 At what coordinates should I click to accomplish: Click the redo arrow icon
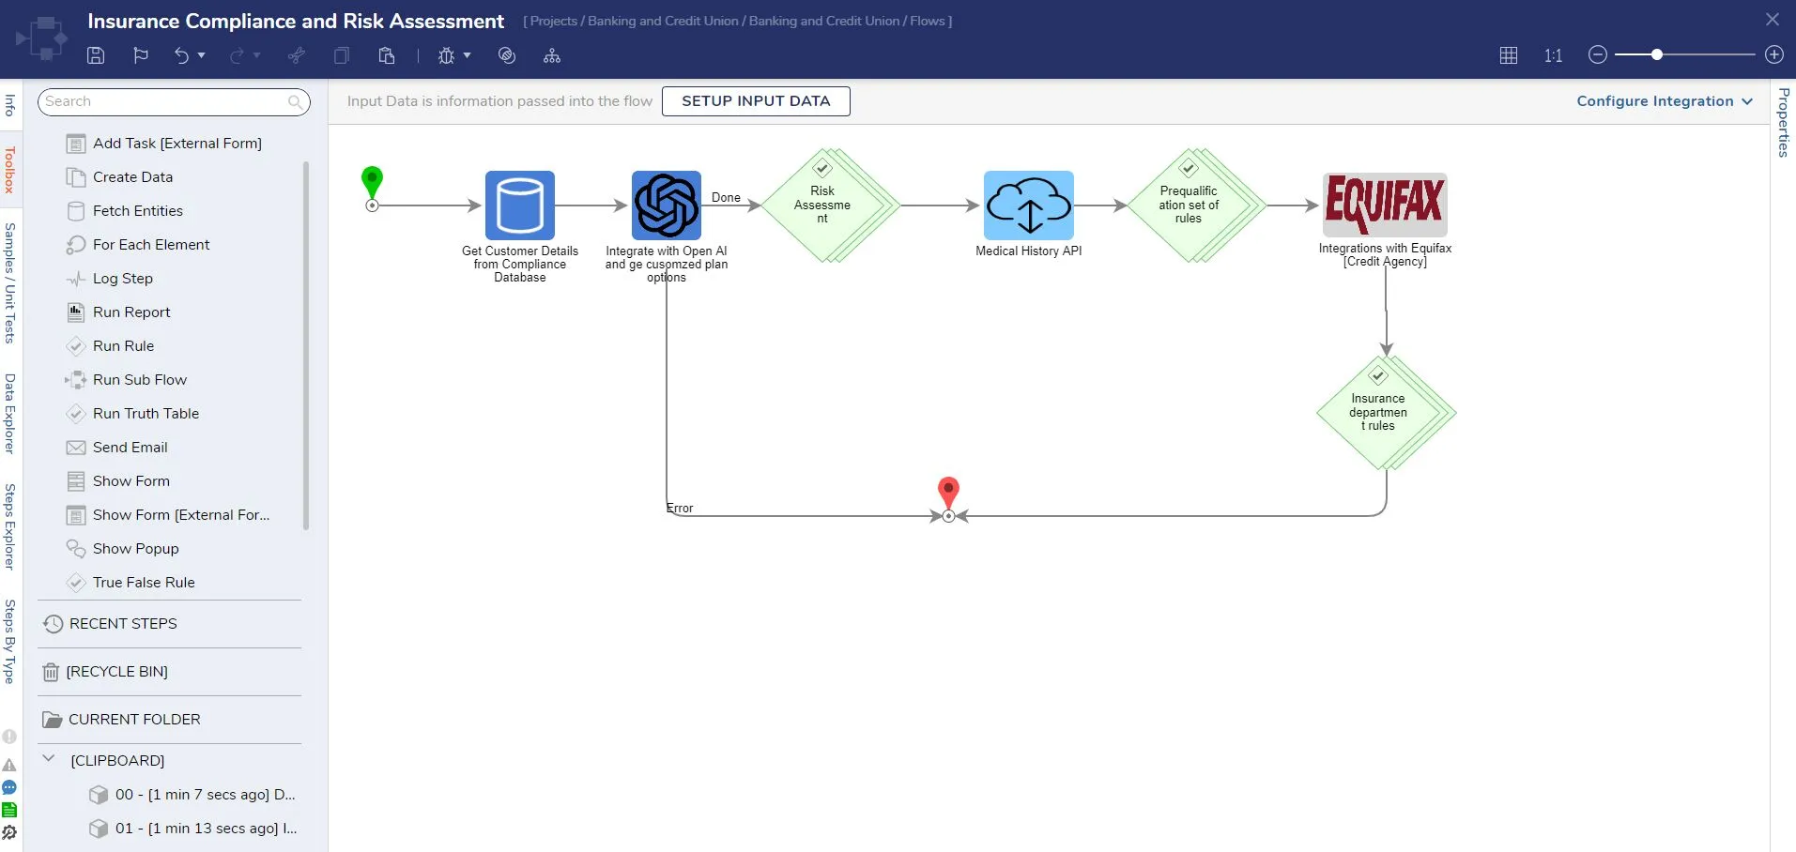237,55
